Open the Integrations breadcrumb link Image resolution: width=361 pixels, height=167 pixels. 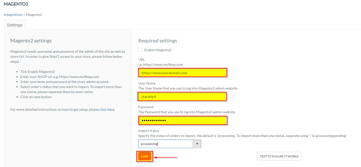13,15
